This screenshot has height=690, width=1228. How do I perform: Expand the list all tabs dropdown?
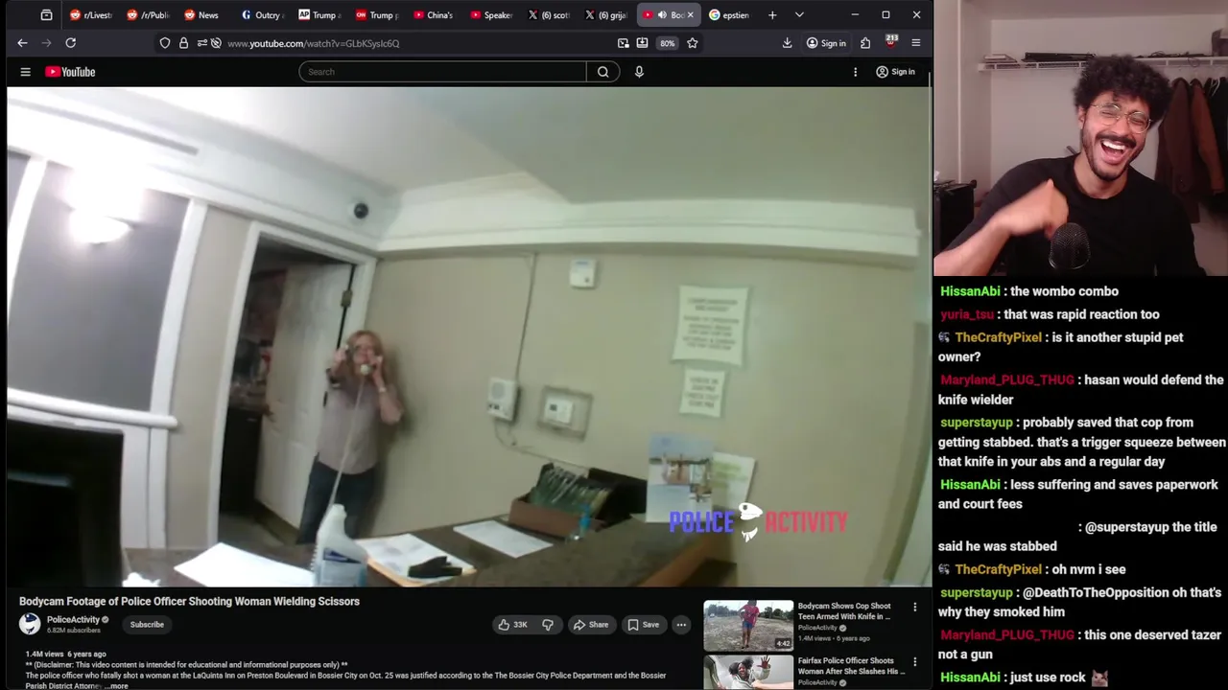pos(799,15)
